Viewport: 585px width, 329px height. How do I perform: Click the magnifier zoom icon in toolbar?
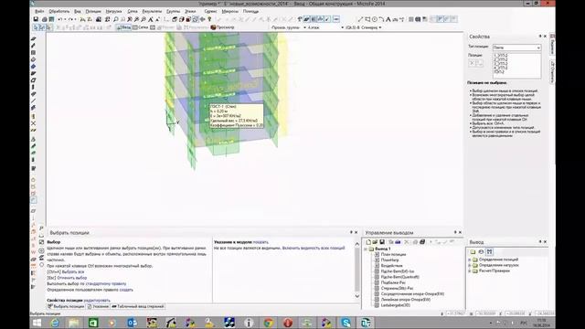coord(116,19)
